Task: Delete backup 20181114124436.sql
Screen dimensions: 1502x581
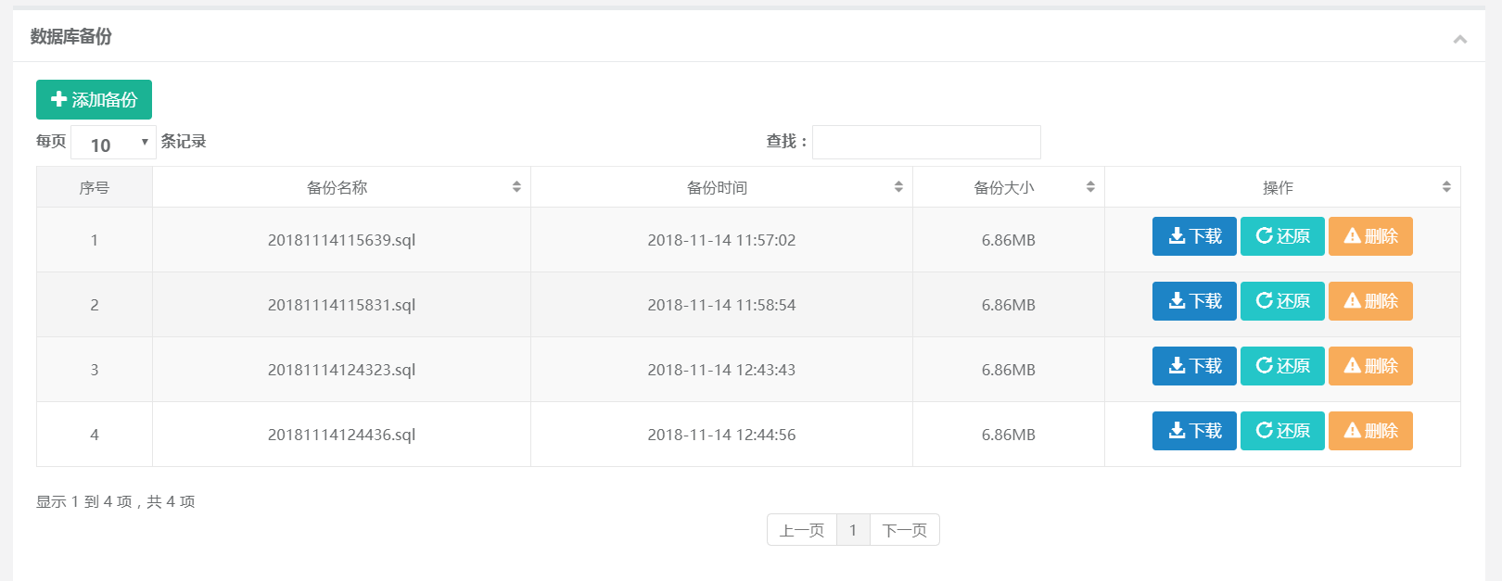Action: (x=1370, y=431)
